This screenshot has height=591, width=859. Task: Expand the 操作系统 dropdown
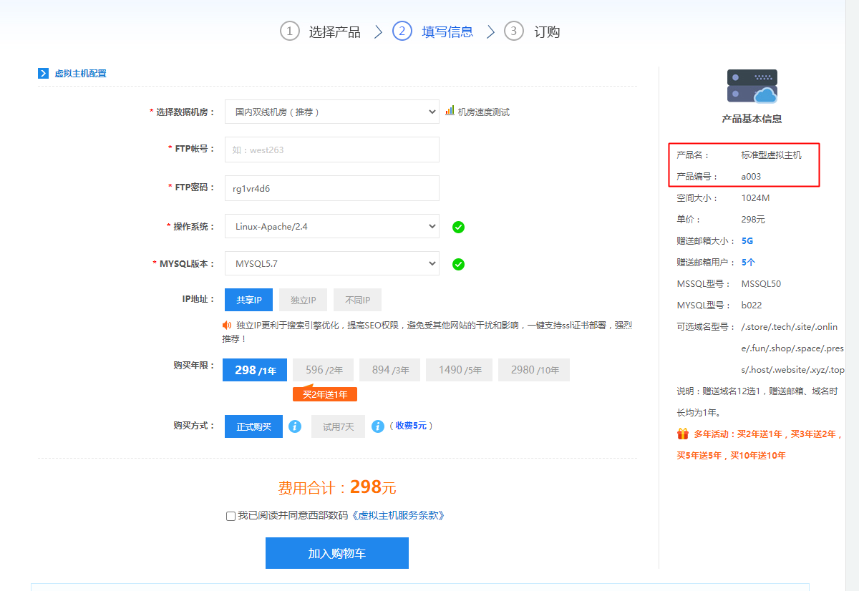tap(331, 226)
